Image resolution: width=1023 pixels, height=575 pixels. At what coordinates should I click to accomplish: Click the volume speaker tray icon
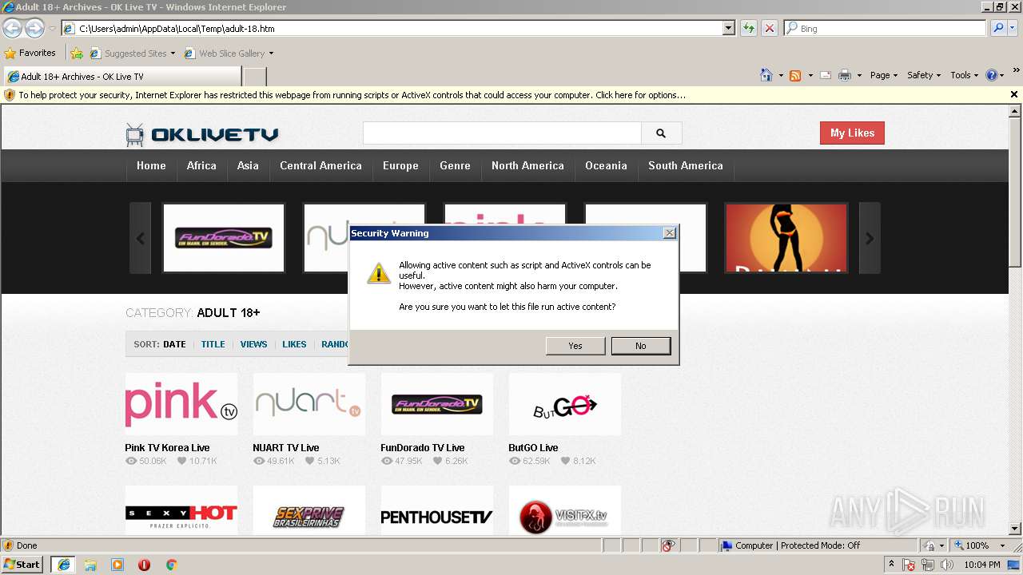(x=947, y=565)
